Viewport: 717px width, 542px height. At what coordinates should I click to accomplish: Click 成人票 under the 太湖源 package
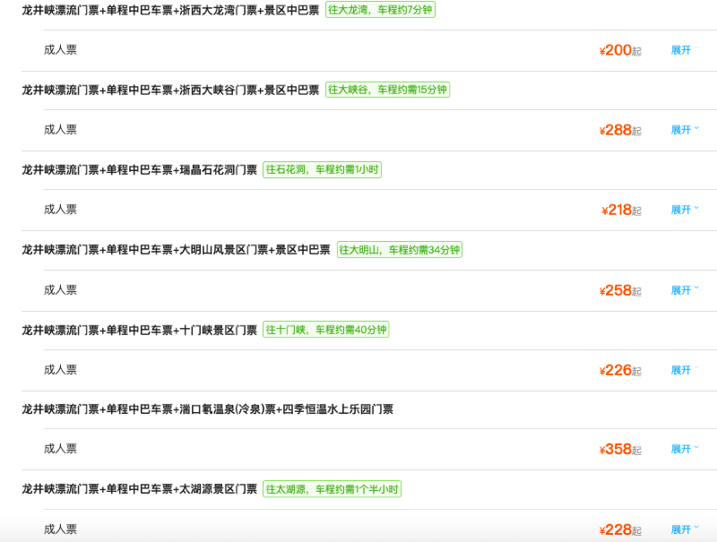coord(60,529)
